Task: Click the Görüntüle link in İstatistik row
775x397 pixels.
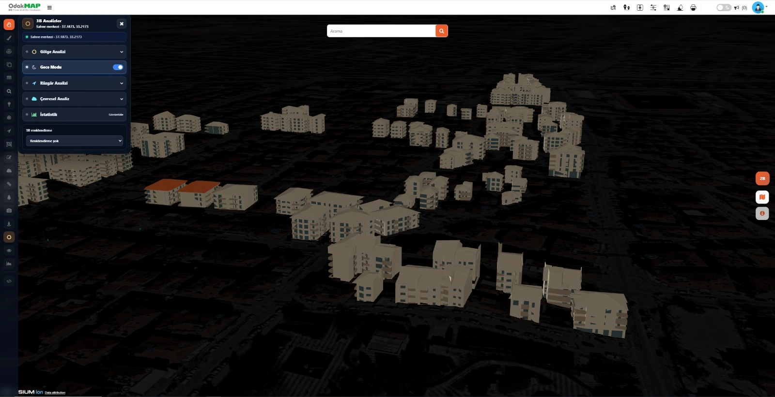Action: pyautogui.click(x=116, y=115)
